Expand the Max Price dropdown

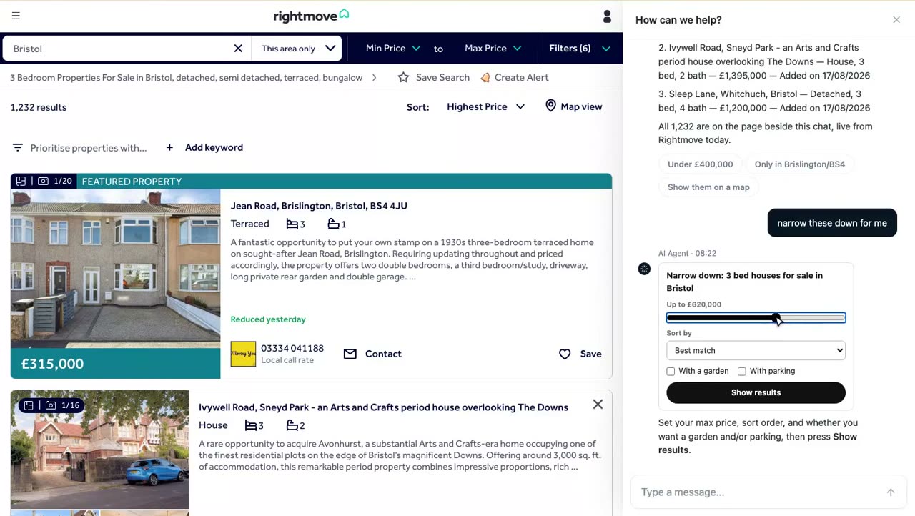coord(493,49)
